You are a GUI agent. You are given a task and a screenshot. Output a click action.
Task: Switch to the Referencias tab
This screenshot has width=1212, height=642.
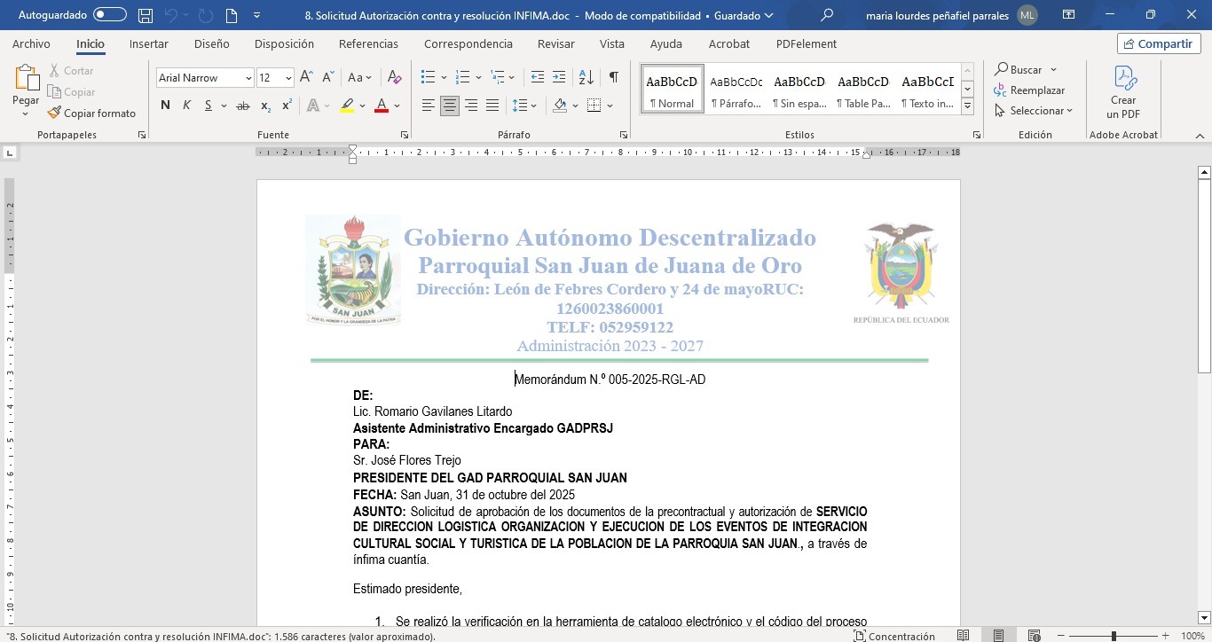click(368, 43)
